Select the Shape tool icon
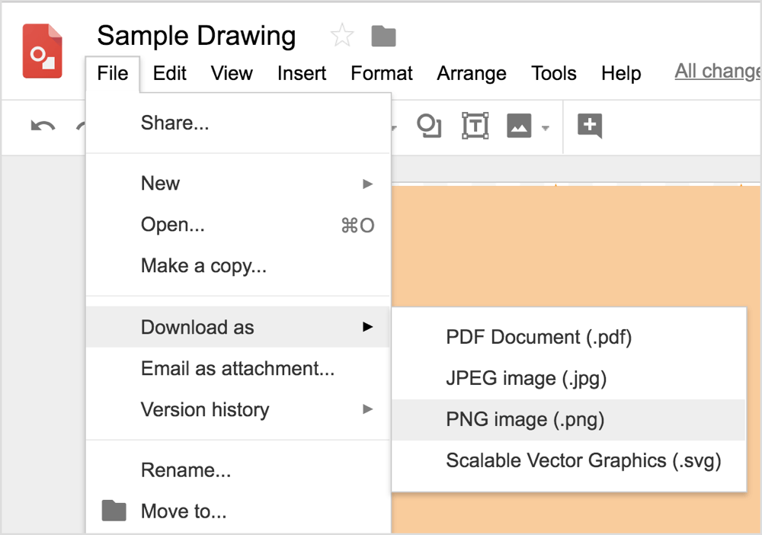The height and width of the screenshot is (535, 762). pos(429,126)
